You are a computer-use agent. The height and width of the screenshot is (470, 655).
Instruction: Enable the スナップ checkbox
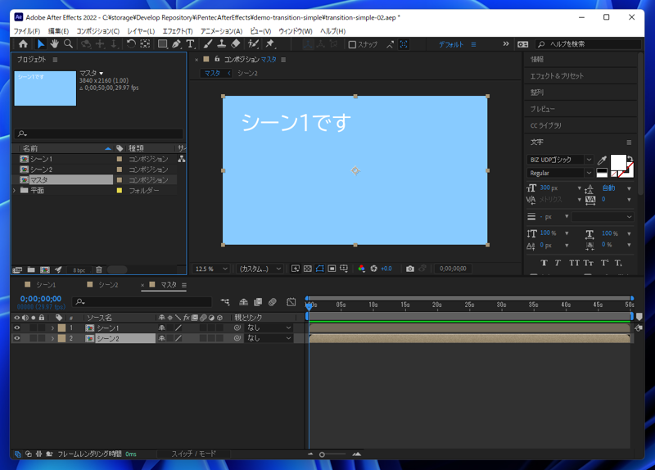[x=352, y=45]
